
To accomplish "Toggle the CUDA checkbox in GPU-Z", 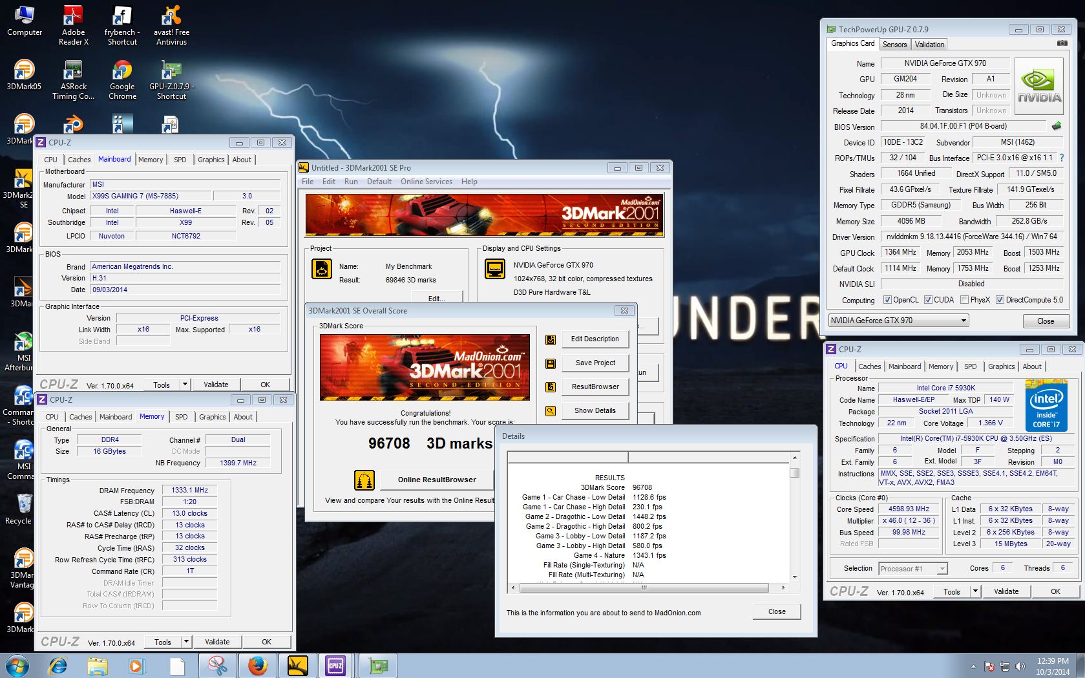I will [928, 300].
